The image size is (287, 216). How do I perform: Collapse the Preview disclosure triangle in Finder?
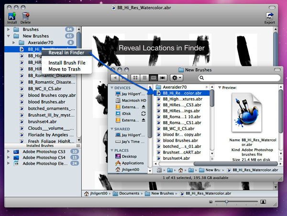[x=220, y=88]
